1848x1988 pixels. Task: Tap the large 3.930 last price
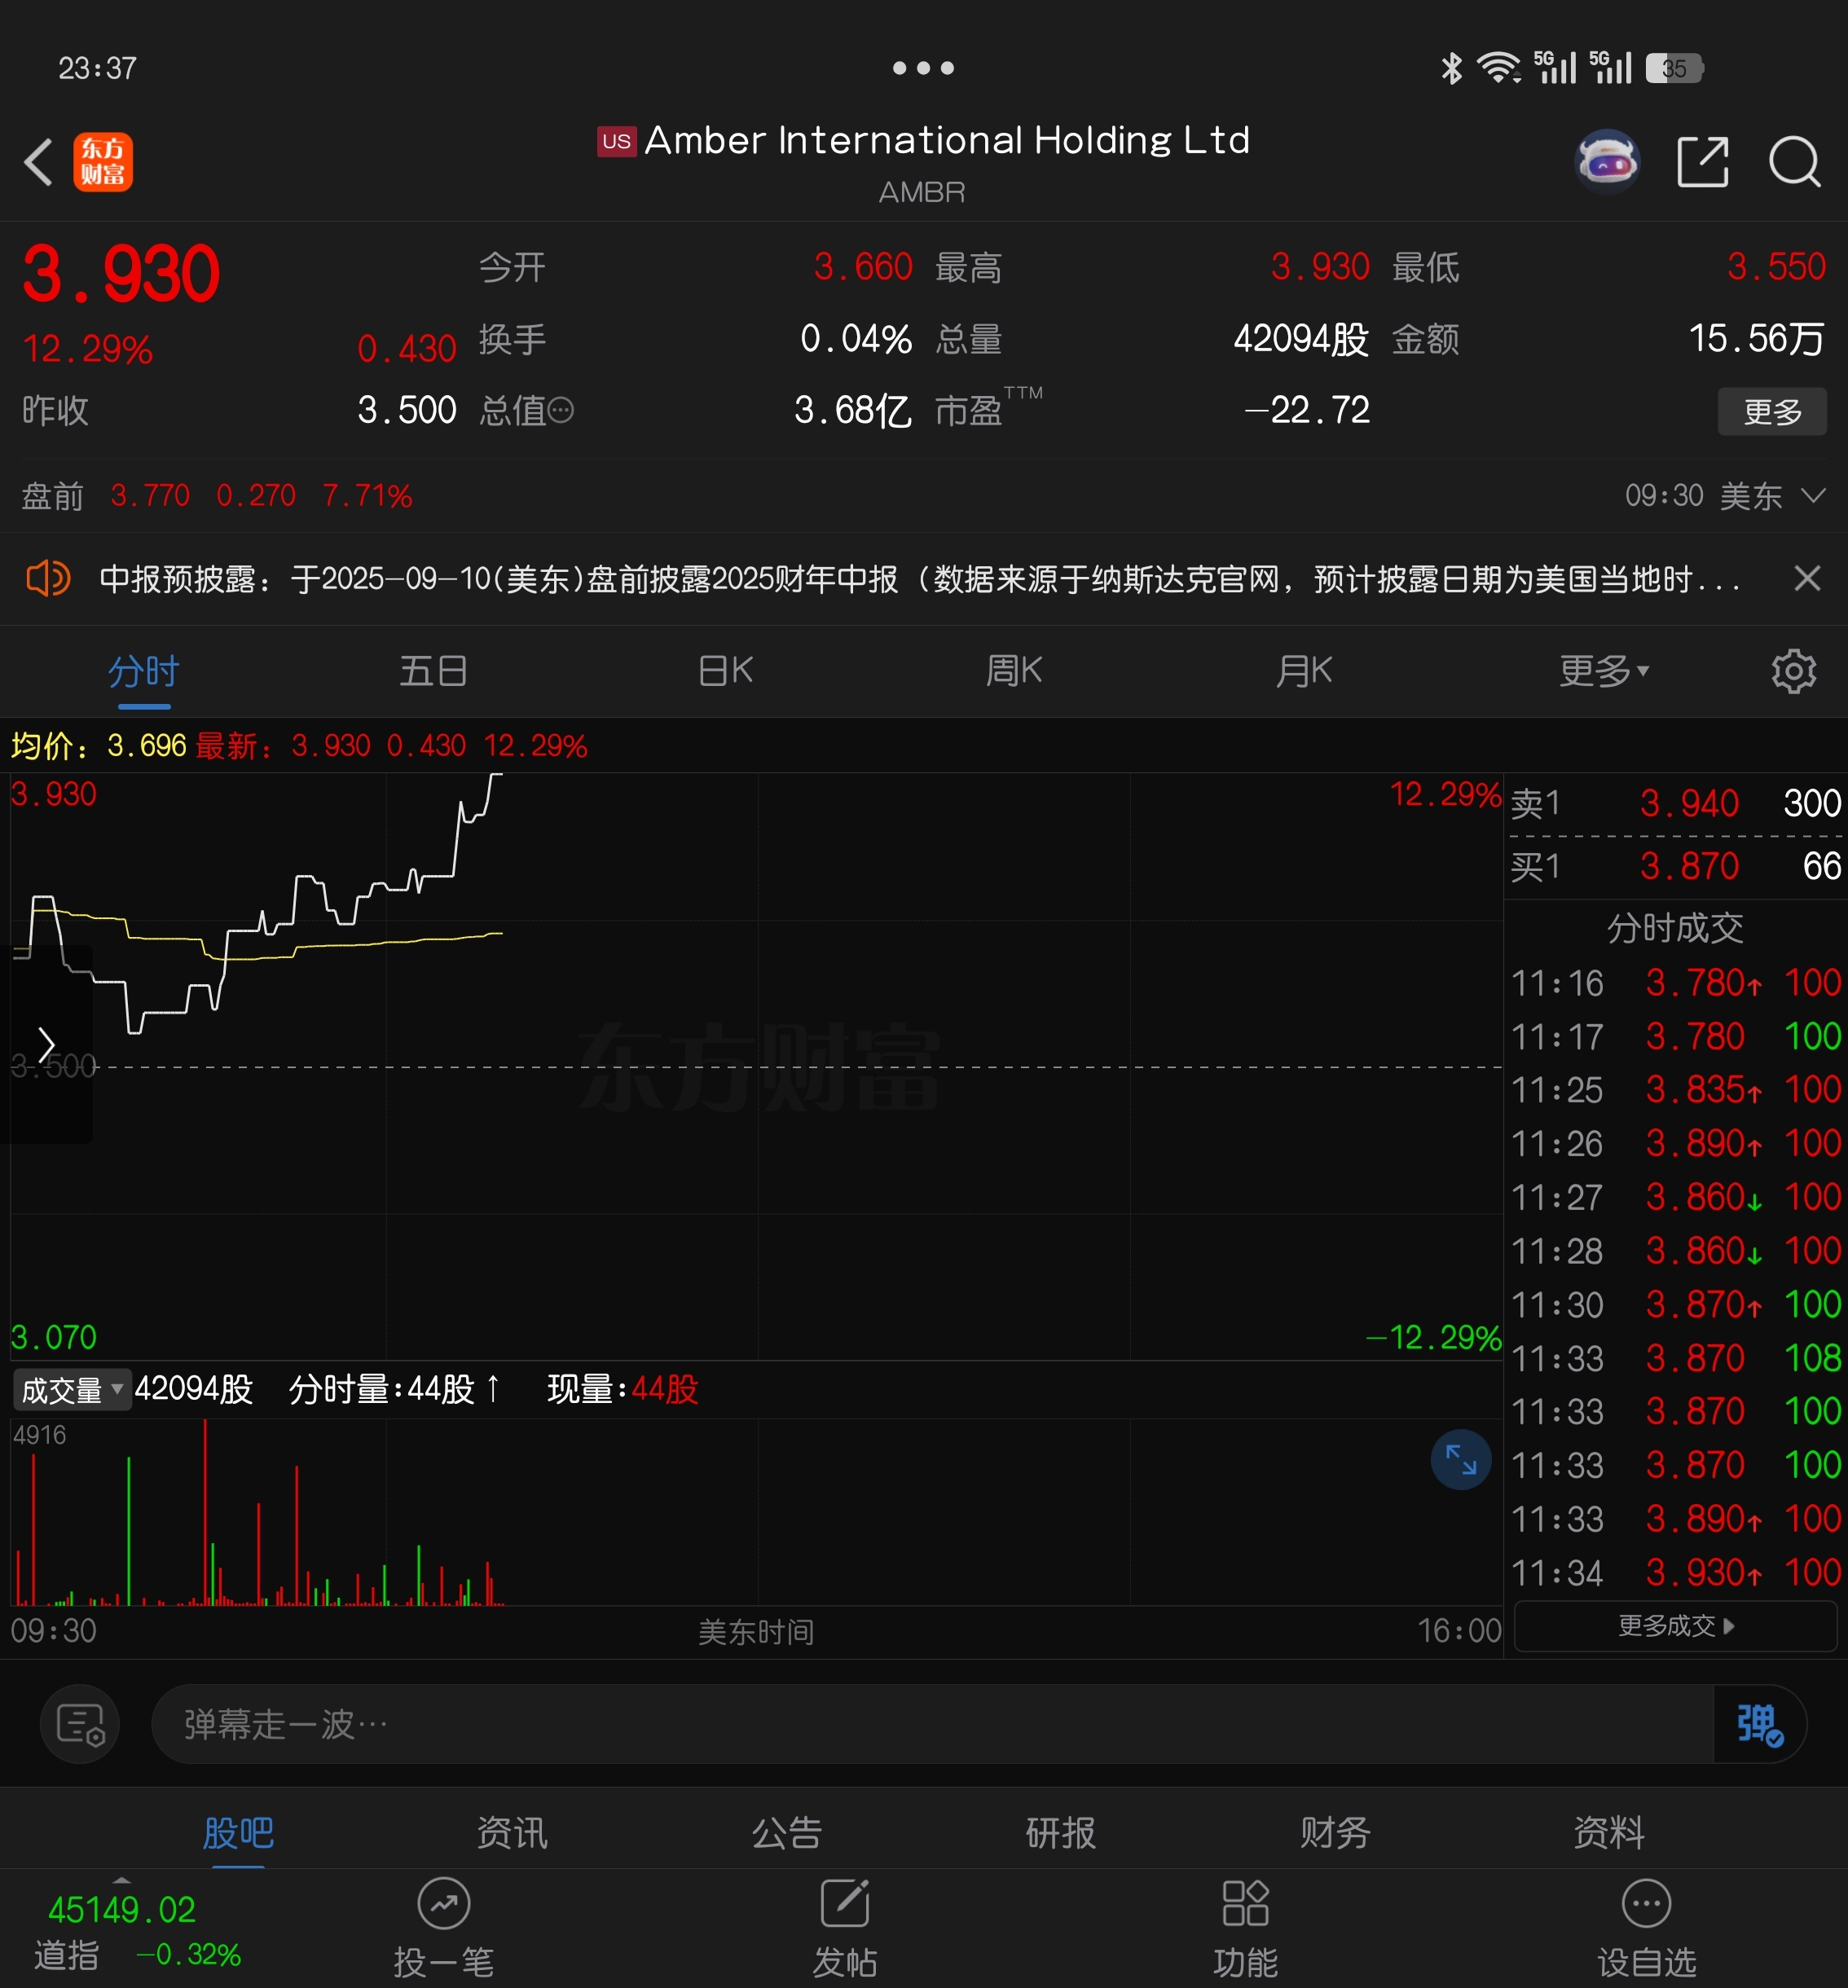121,274
